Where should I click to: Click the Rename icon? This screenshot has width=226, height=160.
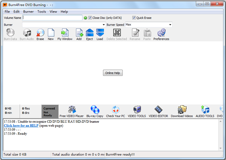tap(135, 33)
